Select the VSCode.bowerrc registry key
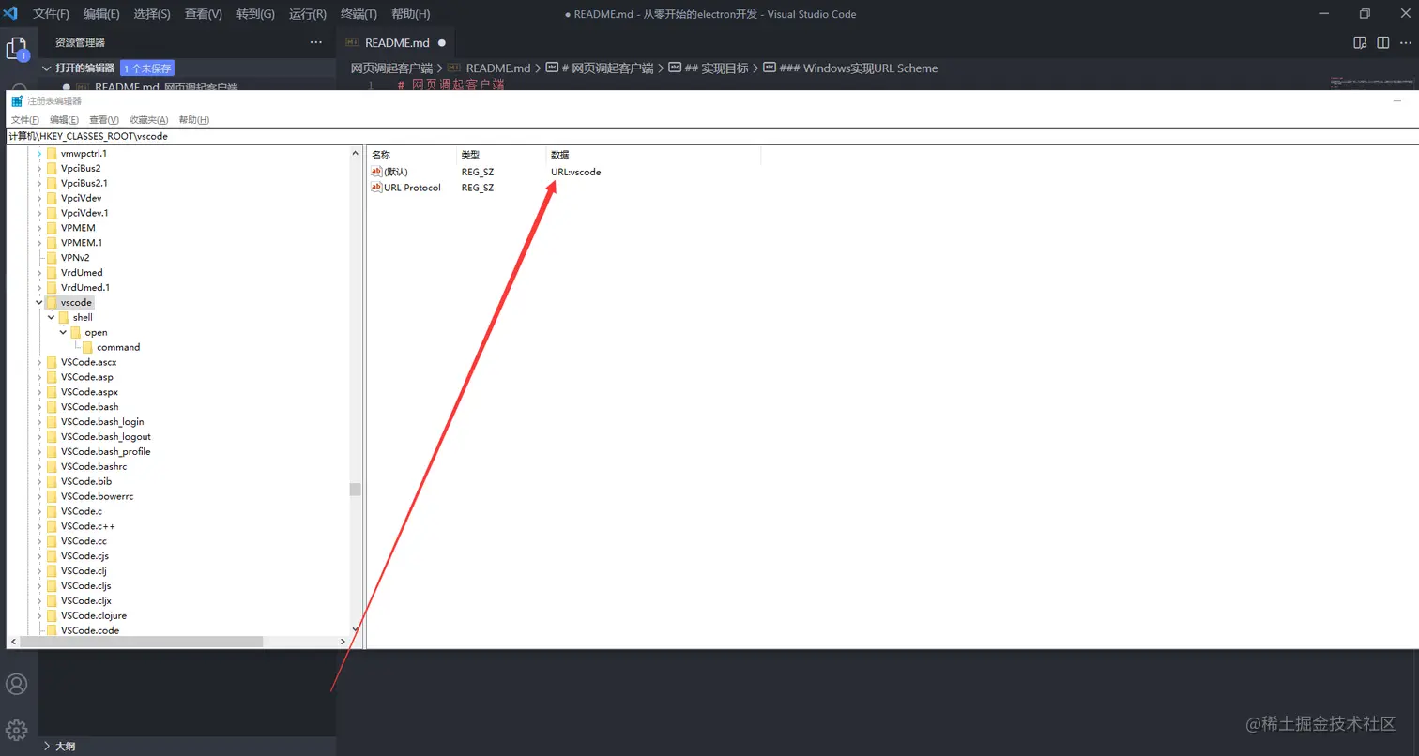The width and height of the screenshot is (1419, 756). click(x=97, y=496)
